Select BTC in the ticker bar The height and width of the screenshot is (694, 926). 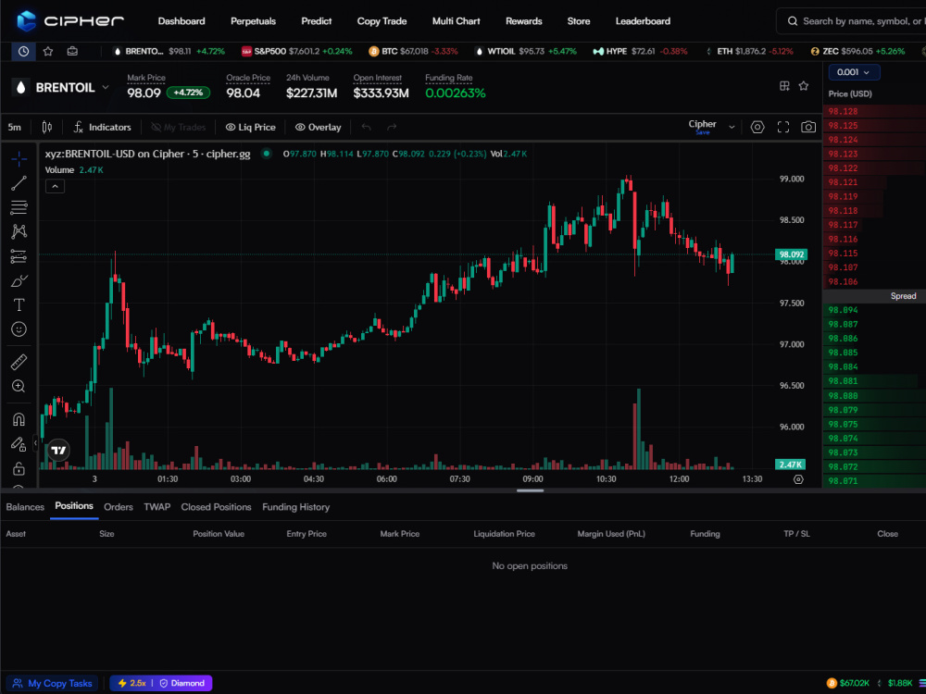[413, 51]
